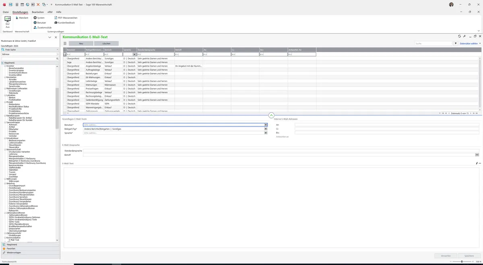Click the Freie Suche header

click(x=30, y=50)
